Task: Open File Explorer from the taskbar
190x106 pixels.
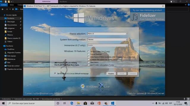Action: pos(78,103)
